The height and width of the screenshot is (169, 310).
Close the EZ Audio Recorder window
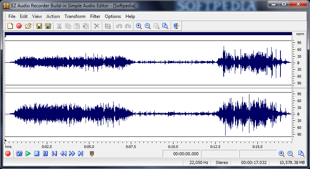click(298, 4)
